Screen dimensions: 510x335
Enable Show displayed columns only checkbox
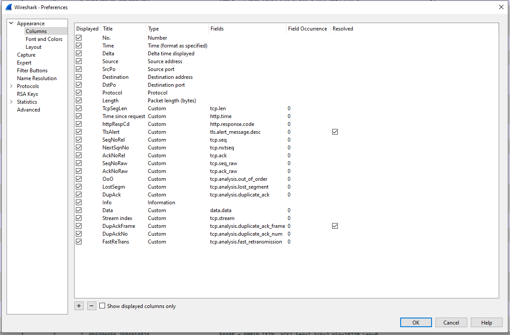point(102,306)
